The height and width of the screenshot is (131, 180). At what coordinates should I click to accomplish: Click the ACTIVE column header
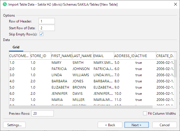pyautogui.click(x=145, y=56)
